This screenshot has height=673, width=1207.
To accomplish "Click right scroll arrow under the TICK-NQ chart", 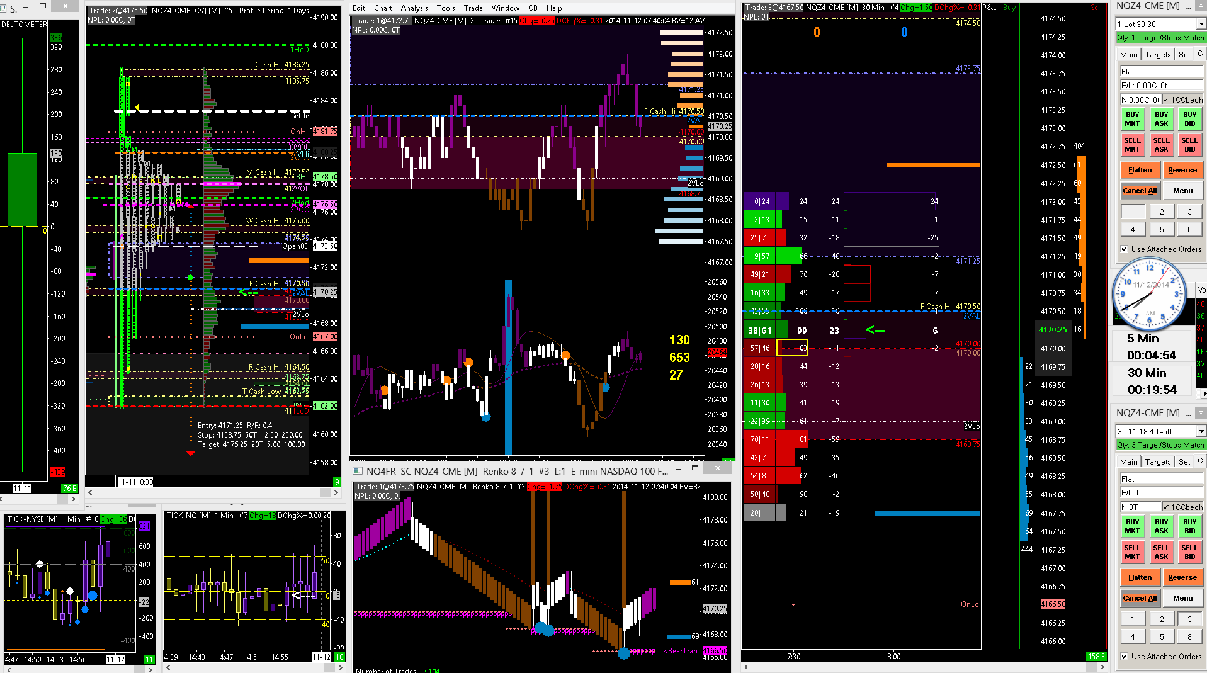I will (340, 668).
